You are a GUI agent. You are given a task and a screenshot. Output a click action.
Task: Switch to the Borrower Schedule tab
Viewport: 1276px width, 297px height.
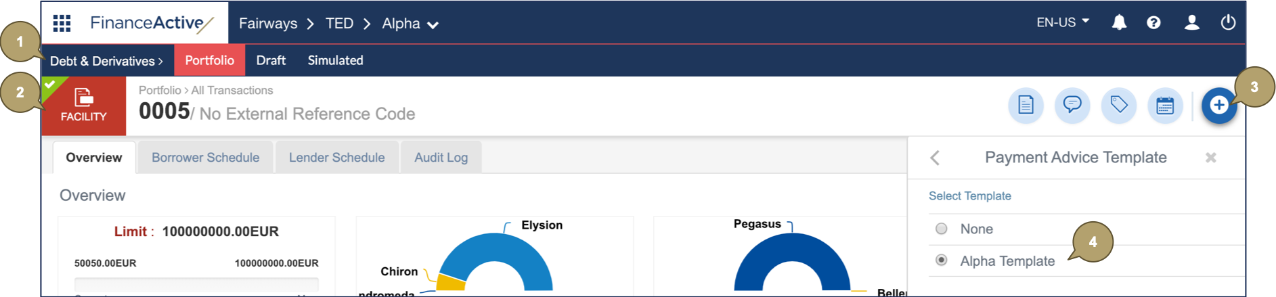(x=205, y=158)
